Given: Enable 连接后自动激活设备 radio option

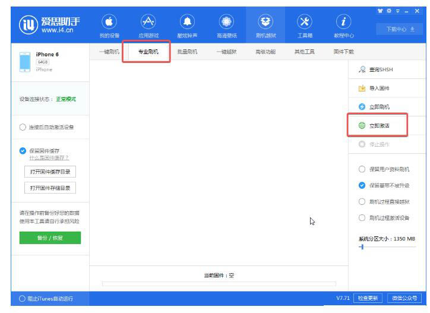Looking at the screenshot, I should tap(23, 127).
